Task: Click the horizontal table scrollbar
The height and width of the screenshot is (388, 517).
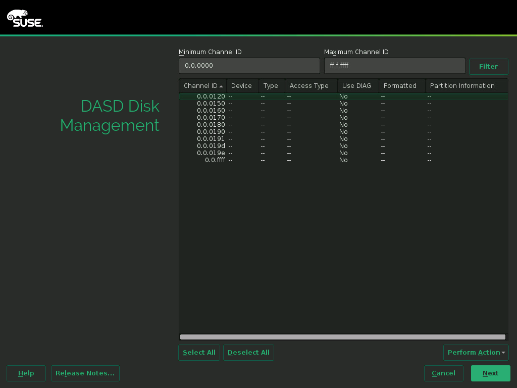Action: (343, 337)
